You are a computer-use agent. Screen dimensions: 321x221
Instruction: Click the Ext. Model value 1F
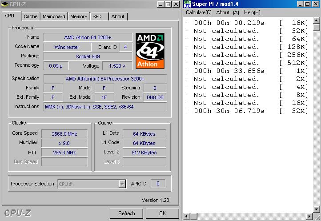(x=104, y=97)
